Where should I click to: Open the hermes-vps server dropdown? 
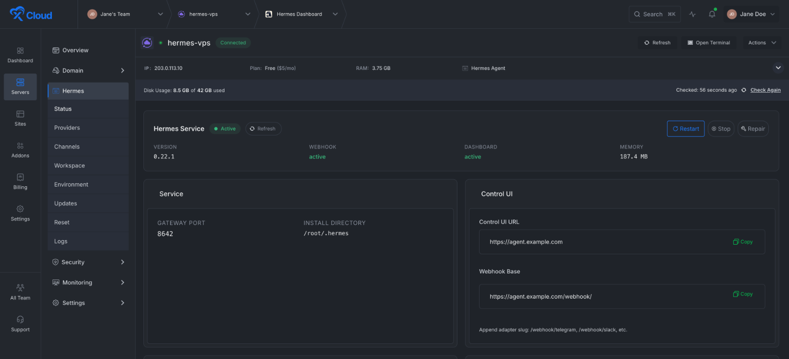coord(248,14)
